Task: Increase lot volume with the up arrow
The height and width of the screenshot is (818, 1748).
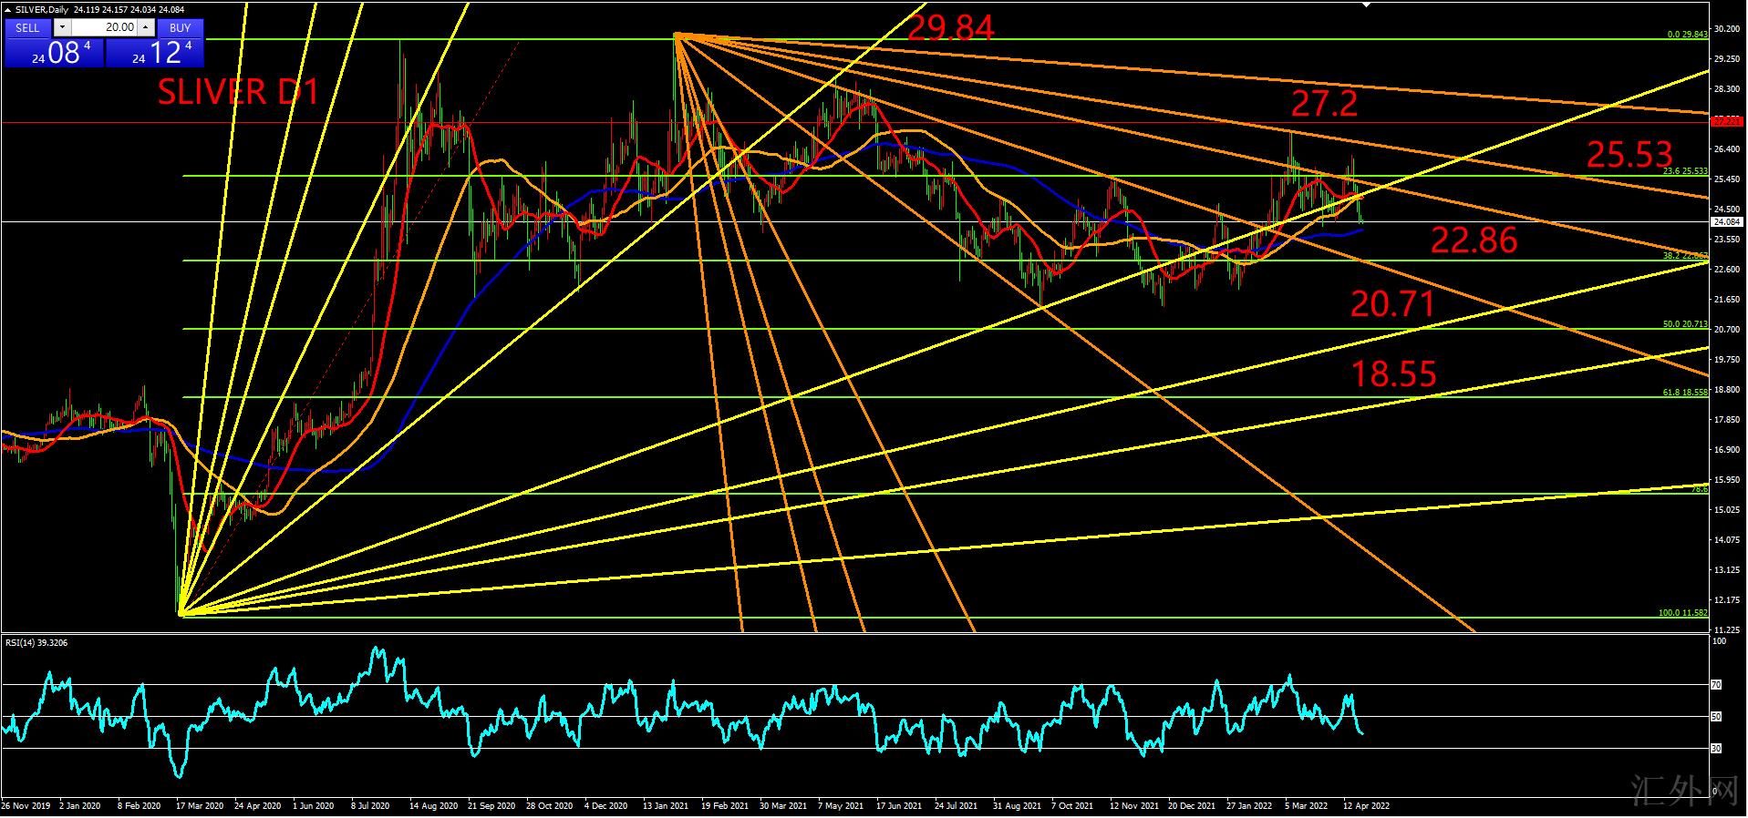Action: [x=145, y=27]
